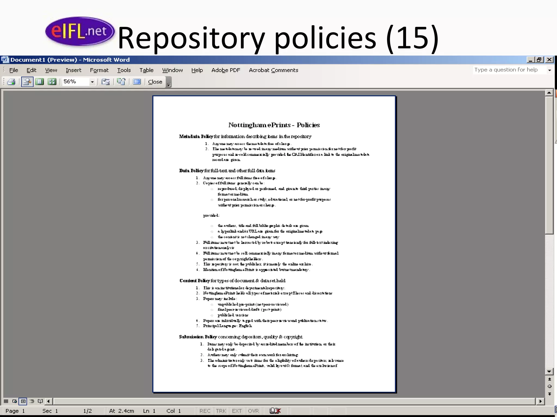557x417 pixels.
Task: Select the Multiple Pages icon
Action: [x=52, y=82]
